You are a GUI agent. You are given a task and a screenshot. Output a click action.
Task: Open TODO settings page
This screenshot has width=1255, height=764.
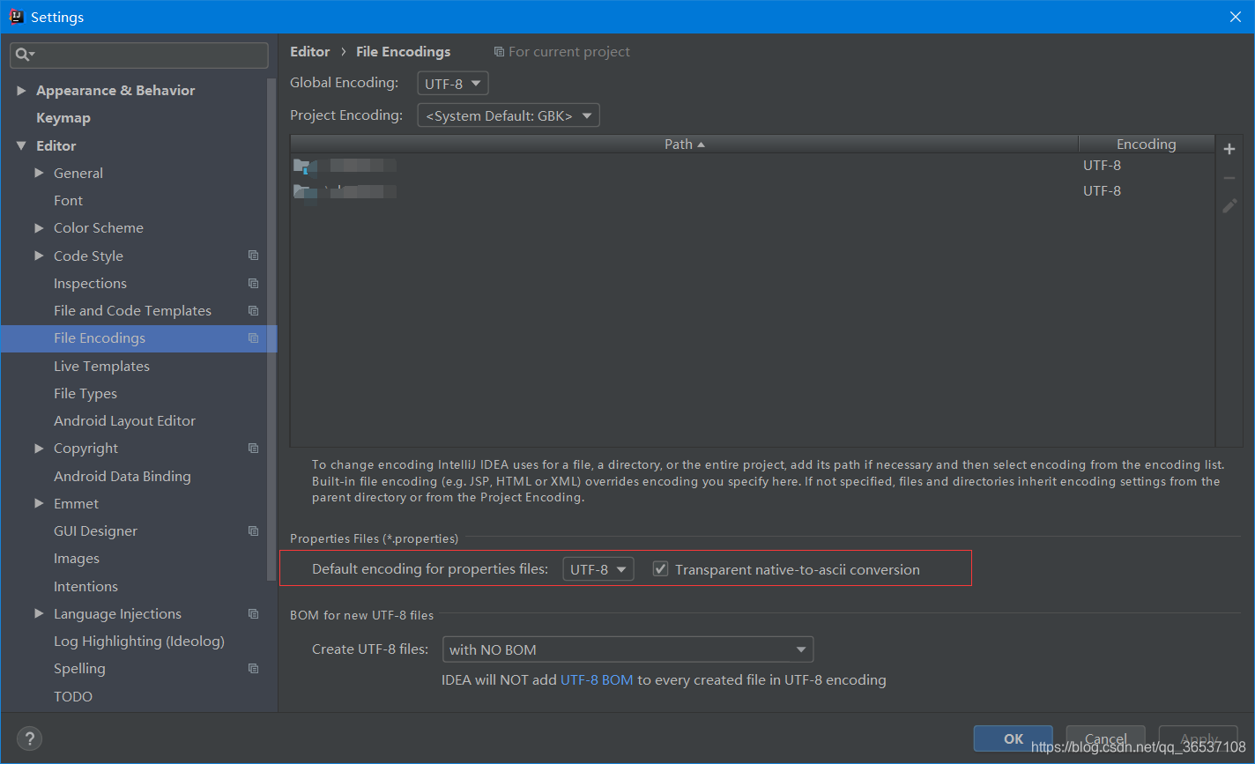click(73, 696)
